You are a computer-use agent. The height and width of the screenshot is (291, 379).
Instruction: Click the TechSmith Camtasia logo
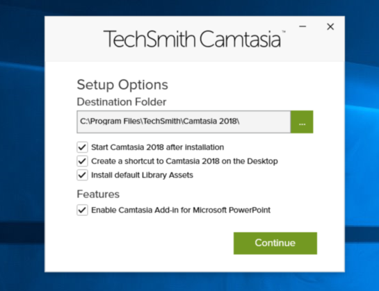[x=192, y=39]
